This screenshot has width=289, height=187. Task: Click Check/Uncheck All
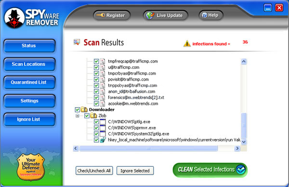(x=94, y=171)
